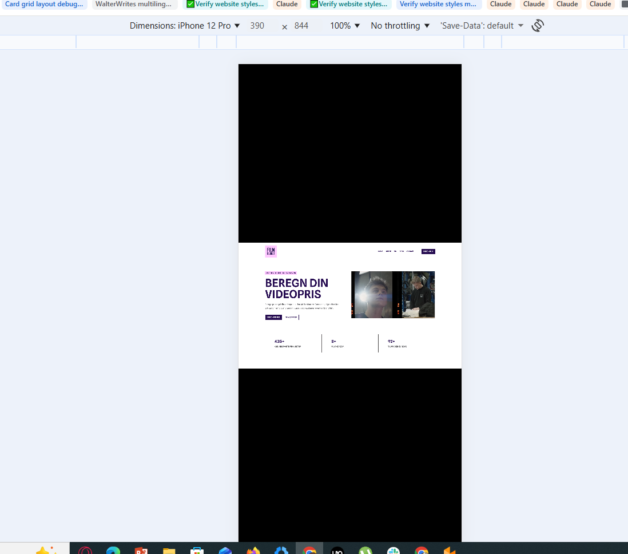The height and width of the screenshot is (554, 628).
Task: Open Firefox from the taskbar
Action: 253,550
